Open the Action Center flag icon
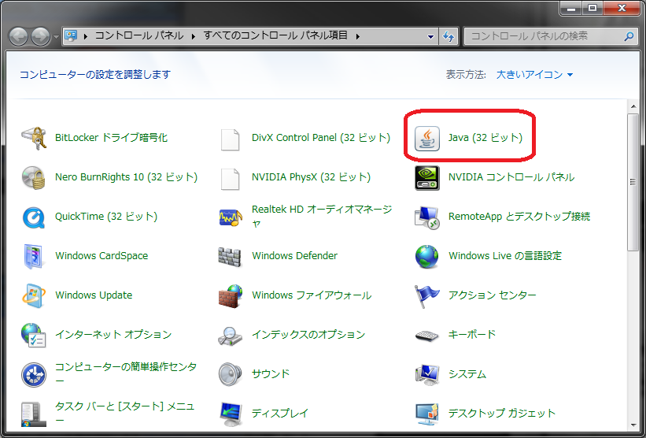The image size is (646, 438). point(426,296)
